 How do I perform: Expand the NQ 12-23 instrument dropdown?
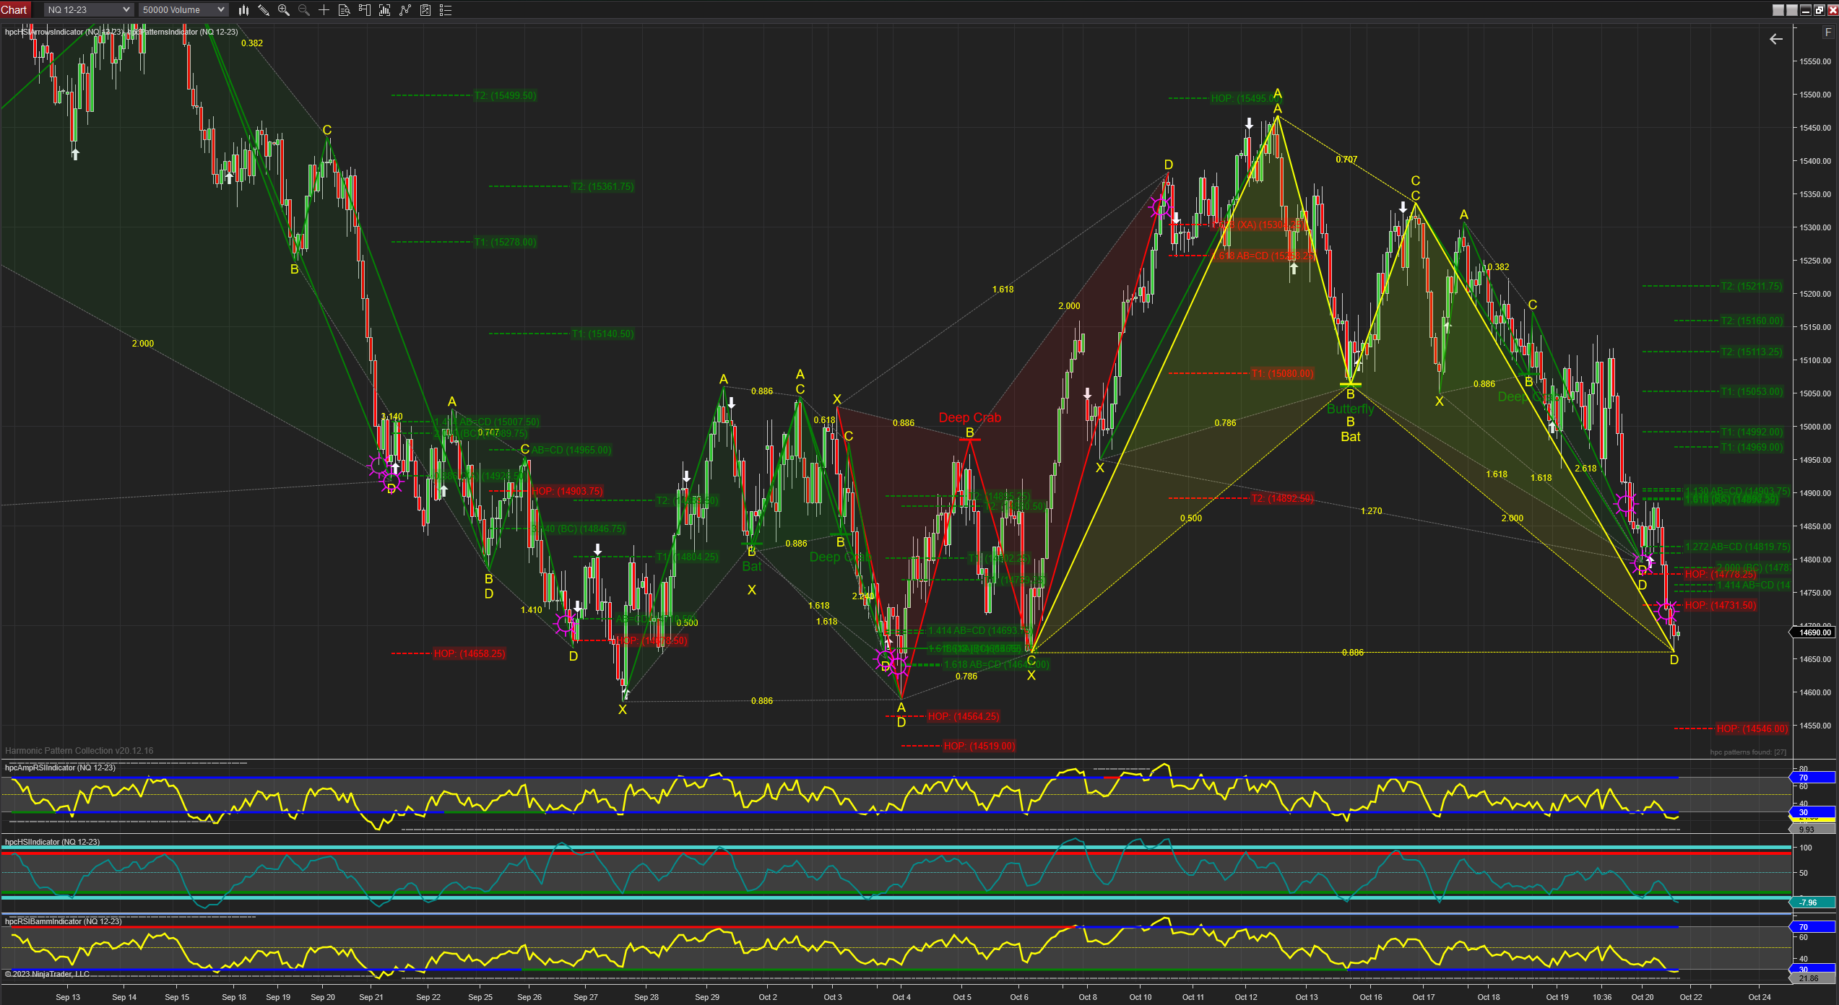pyautogui.click(x=88, y=10)
